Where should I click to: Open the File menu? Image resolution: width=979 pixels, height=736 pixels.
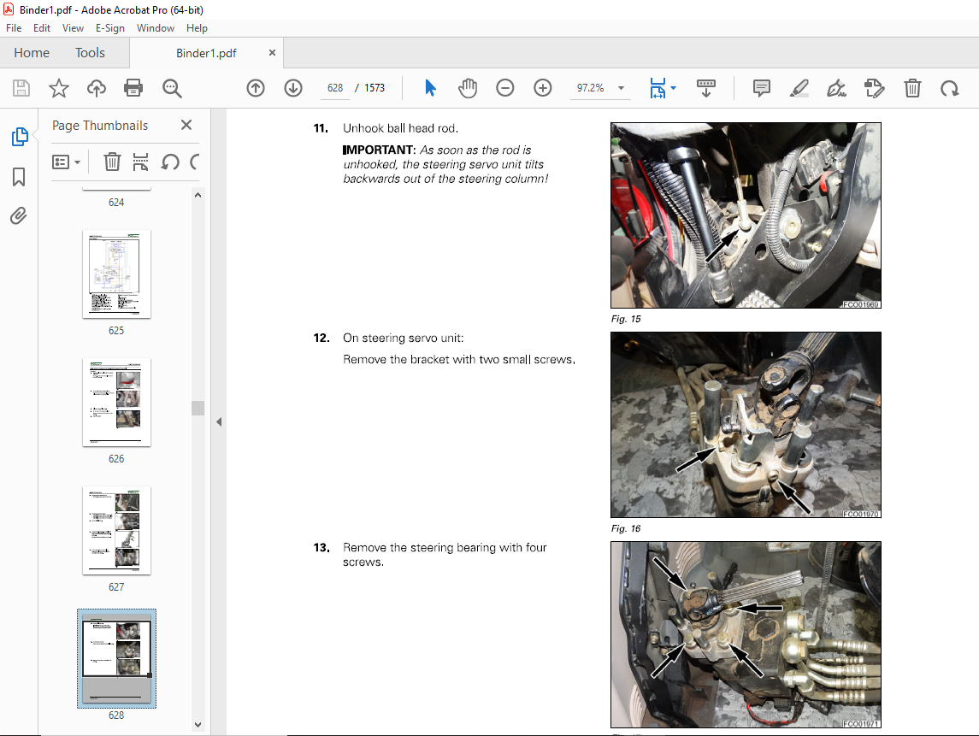[x=14, y=28]
